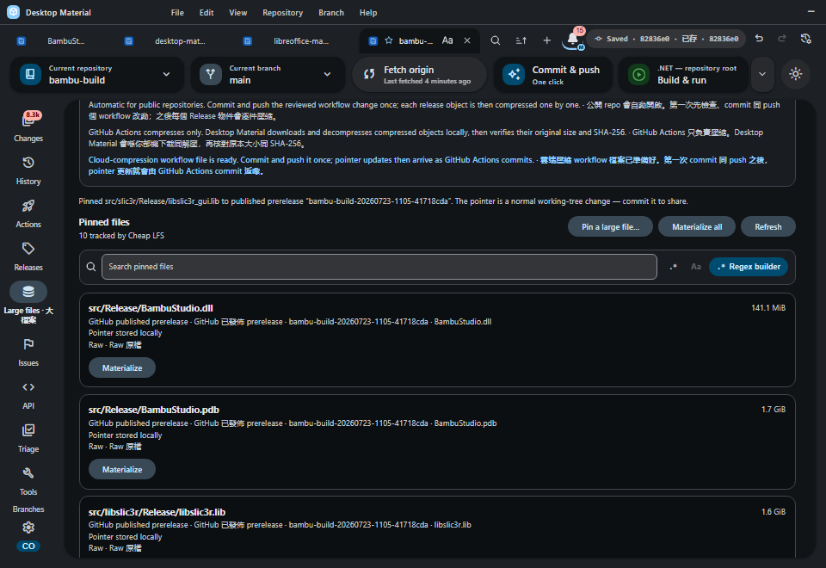826x568 pixels.
Task: Click the blue cloud-compression workflow notice
Action: pyautogui.click(x=428, y=165)
